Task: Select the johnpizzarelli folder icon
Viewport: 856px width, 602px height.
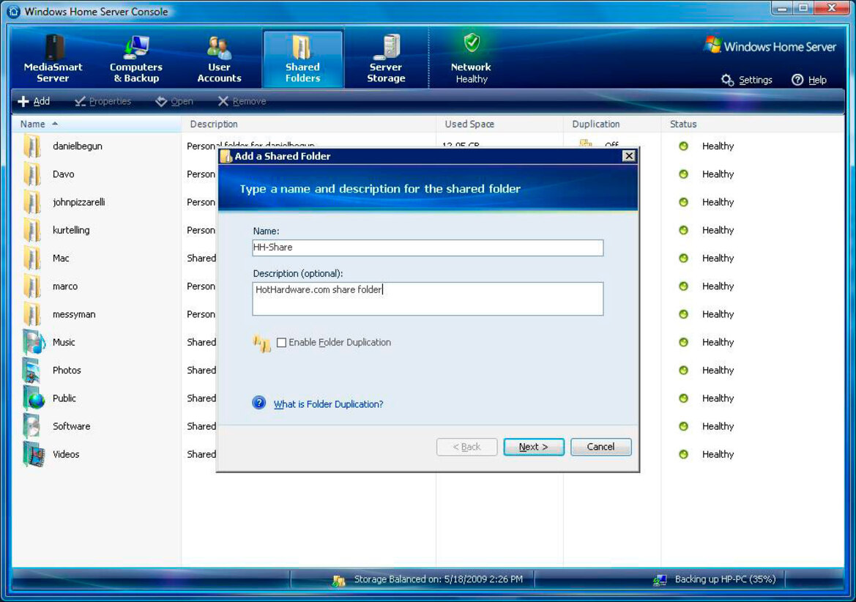Action: 32,202
